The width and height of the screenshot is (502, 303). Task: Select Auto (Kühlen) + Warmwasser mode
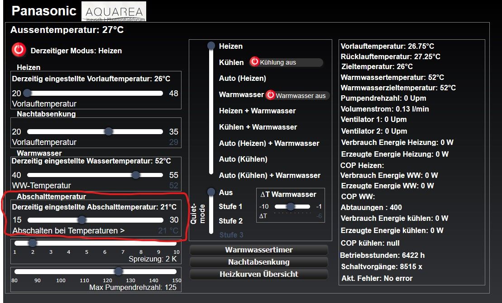coord(270,175)
